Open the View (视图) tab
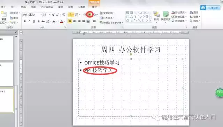Viewport: 223px width, 127px height. (70, 7)
